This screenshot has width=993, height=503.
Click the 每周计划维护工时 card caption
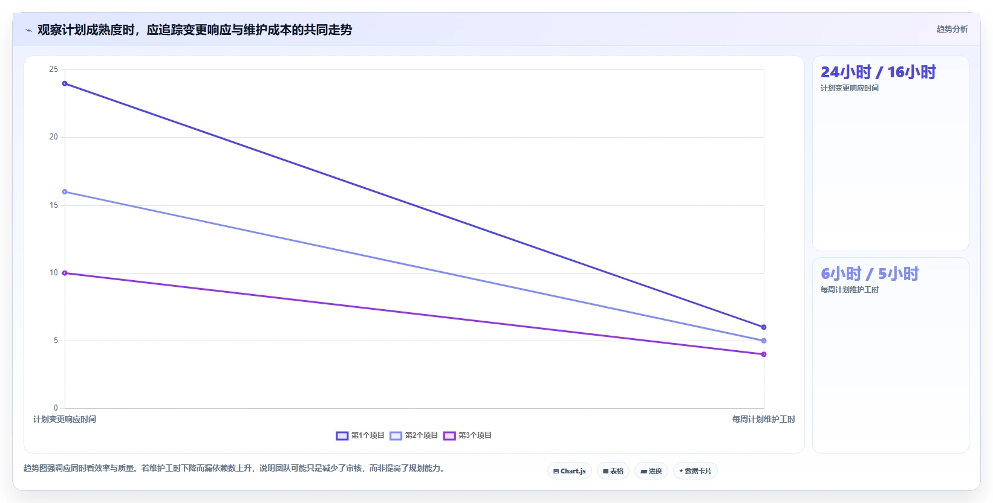tap(850, 290)
